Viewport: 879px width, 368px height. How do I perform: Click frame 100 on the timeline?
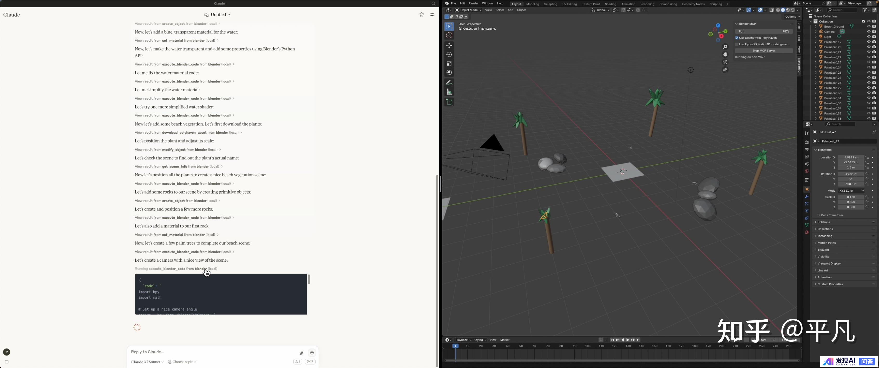tap(588, 346)
